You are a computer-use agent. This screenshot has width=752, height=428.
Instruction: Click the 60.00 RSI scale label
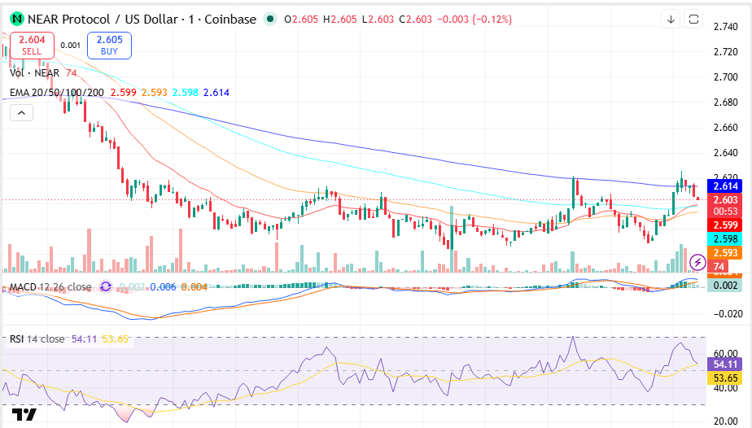(x=726, y=354)
